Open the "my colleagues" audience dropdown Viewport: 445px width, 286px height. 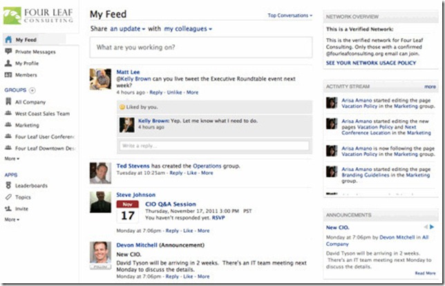(x=187, y=29)
